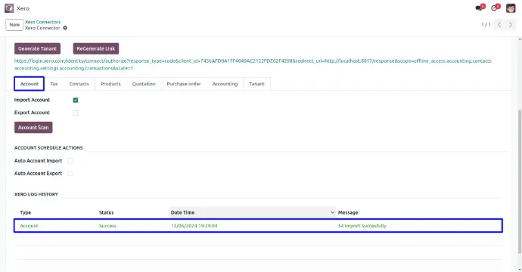The image size is (522, 272).
Task: Switch to the Purchase order tab
Action: [x=184, y=84]
